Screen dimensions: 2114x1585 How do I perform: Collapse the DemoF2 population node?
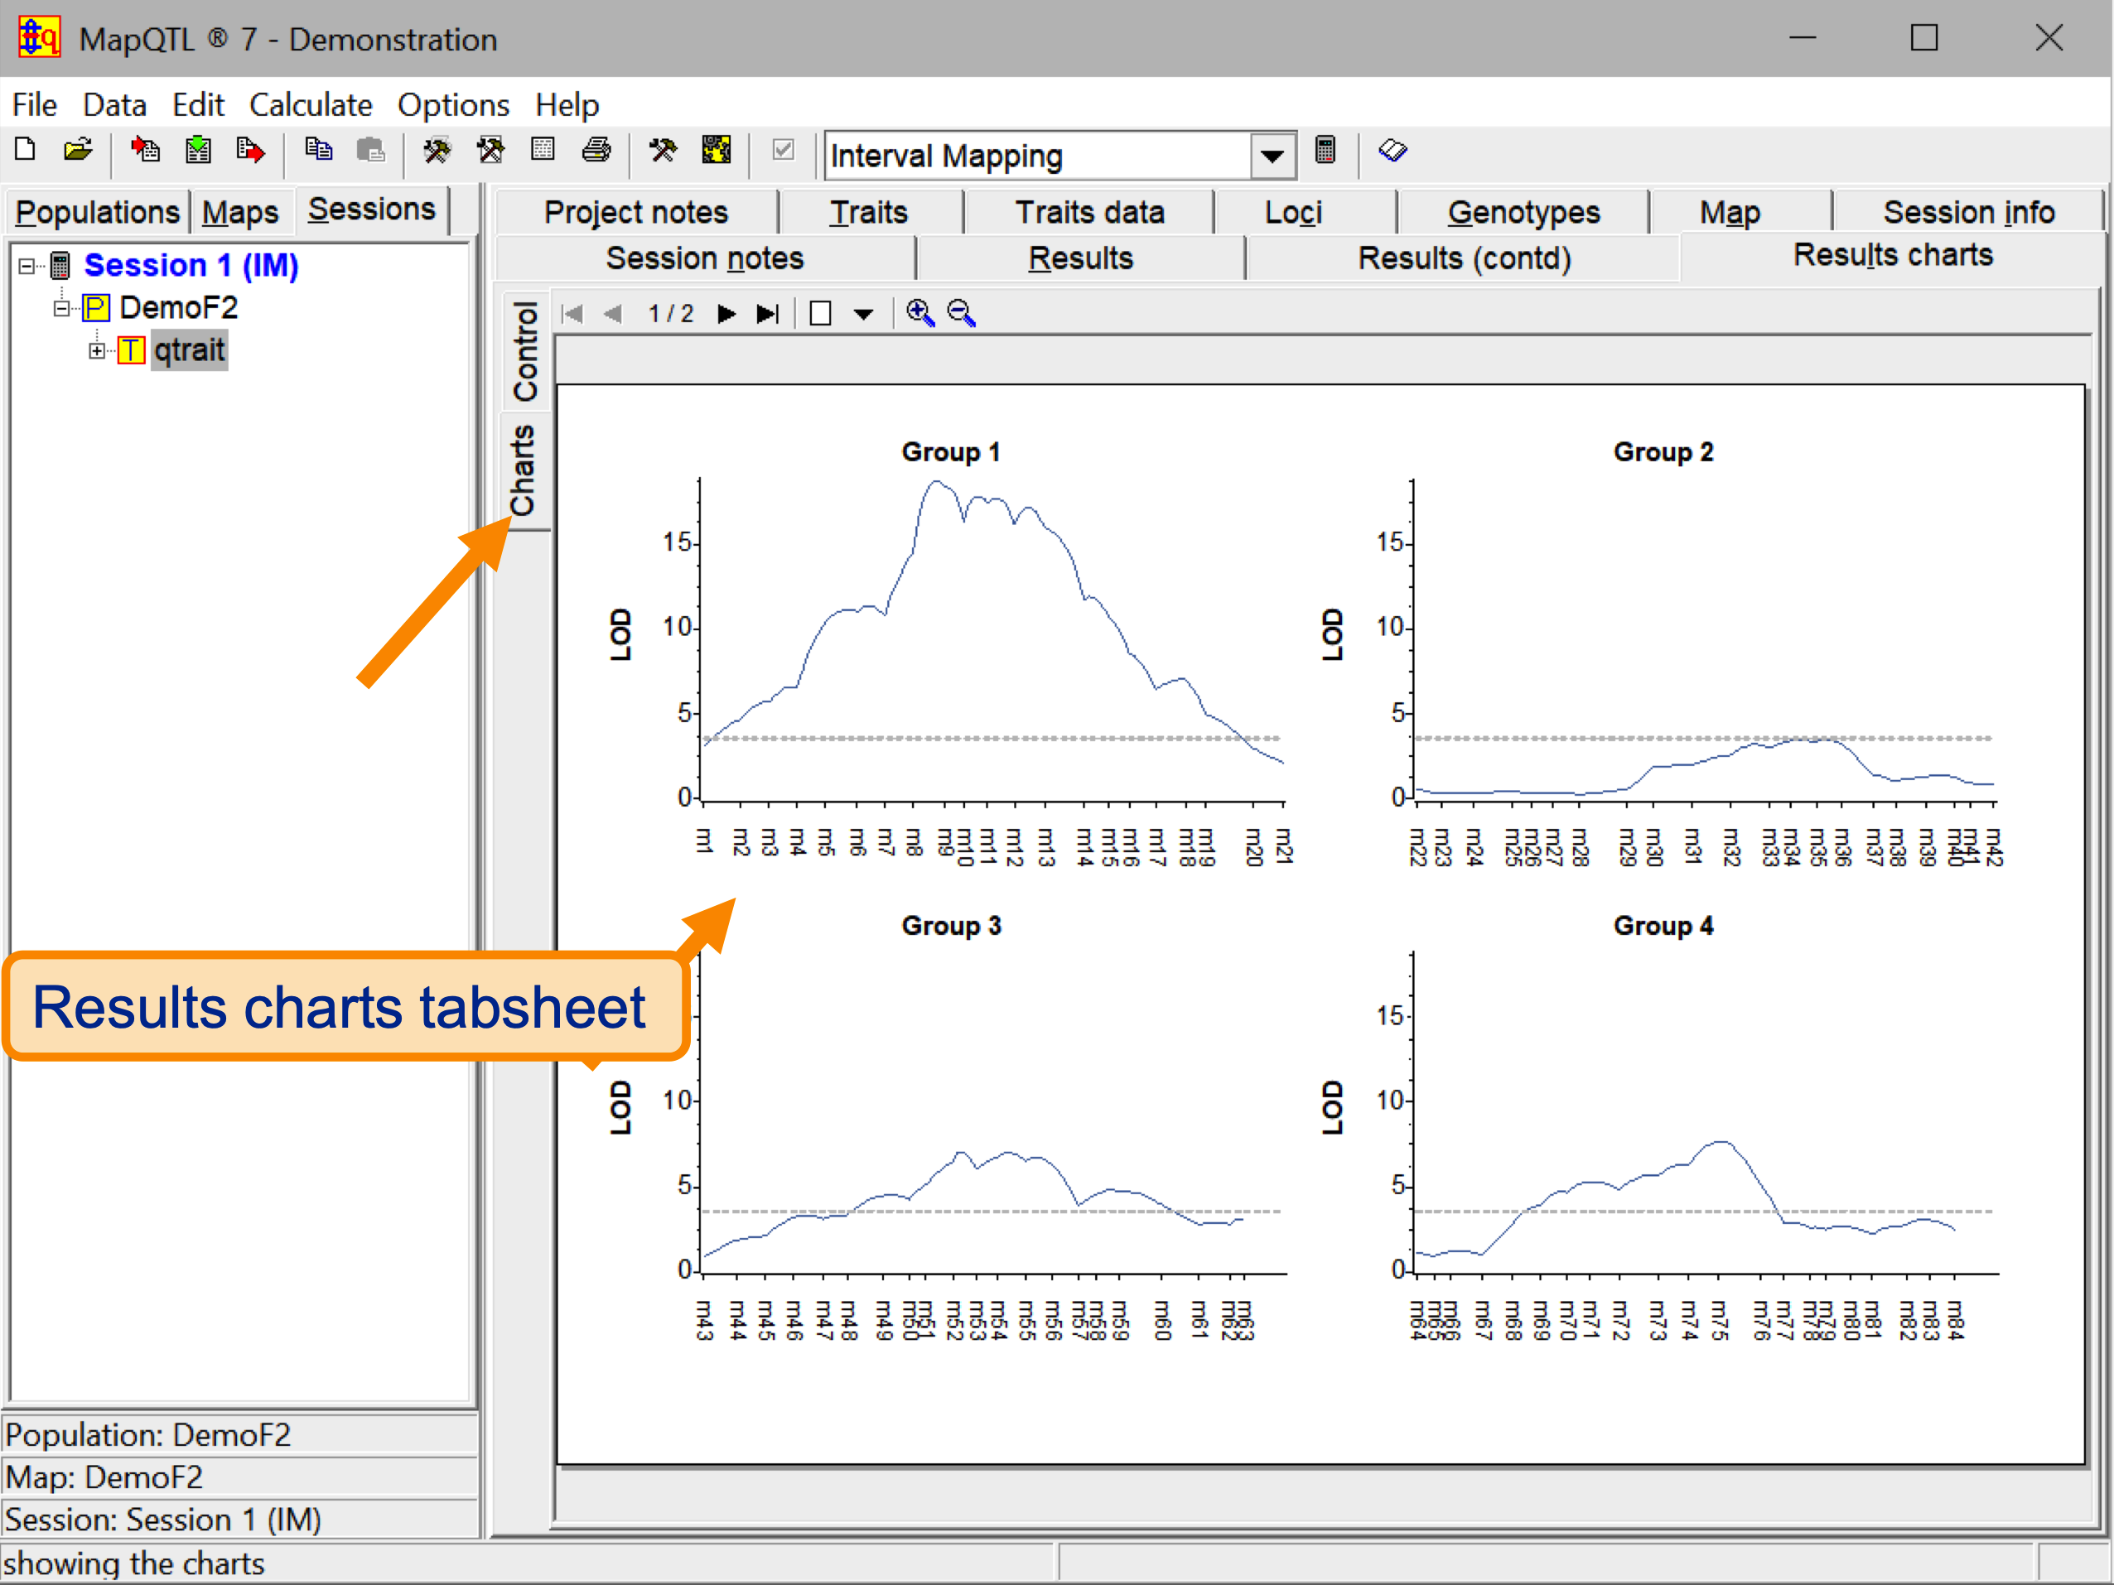pos(62,309)
